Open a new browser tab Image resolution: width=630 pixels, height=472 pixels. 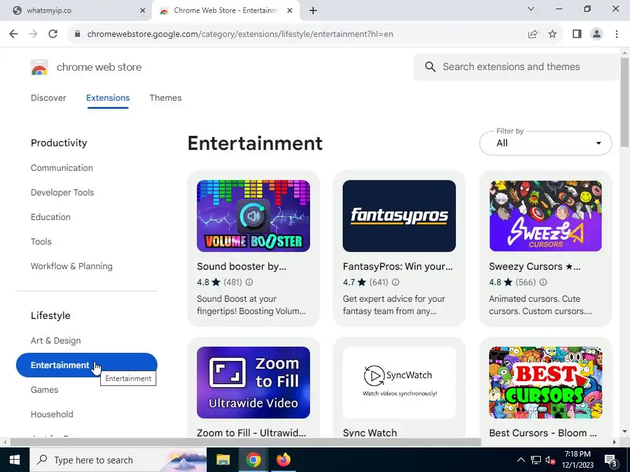[x=313, y=10]
